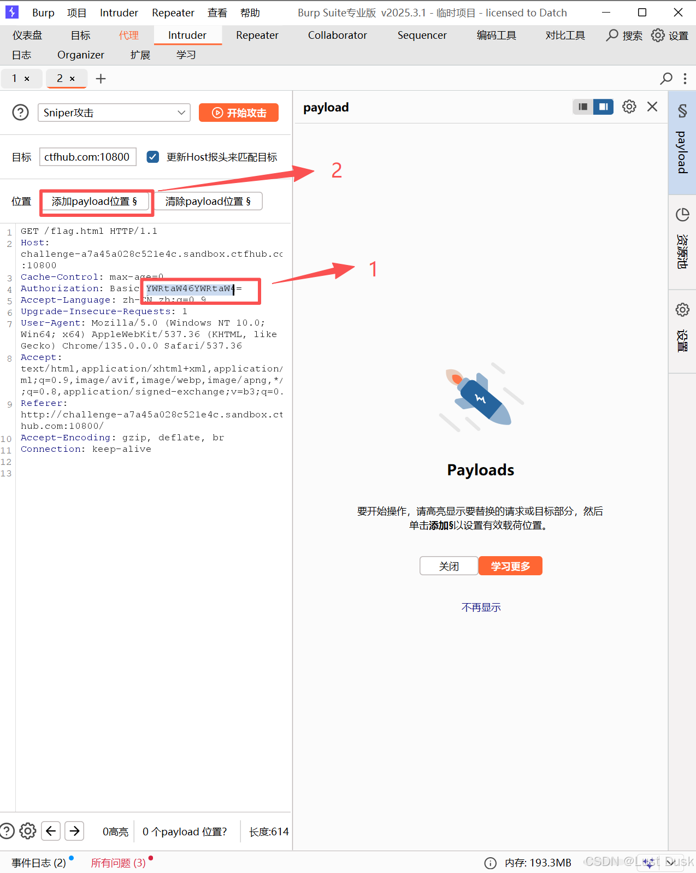This screenshot has width=696, height=873.
Task: Close Intruder tab 2
Action: 72,79
